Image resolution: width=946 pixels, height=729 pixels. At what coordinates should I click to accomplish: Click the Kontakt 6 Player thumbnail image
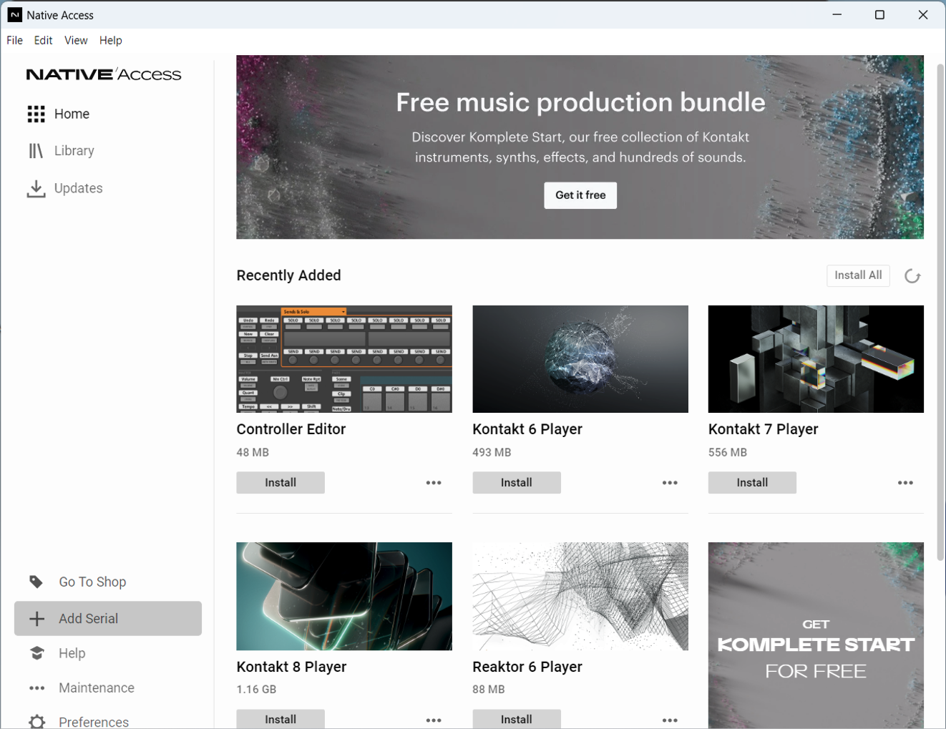point(580,359)
